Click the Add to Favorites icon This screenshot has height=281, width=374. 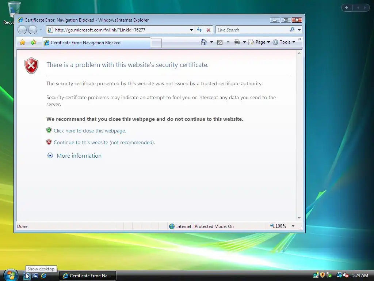coord(33,42)
